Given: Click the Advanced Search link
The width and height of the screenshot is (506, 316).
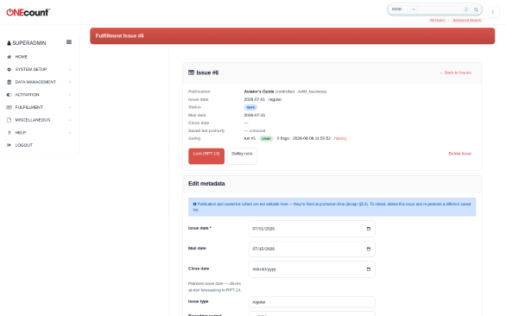Looking at the screenshot, I should coord(466,21).
